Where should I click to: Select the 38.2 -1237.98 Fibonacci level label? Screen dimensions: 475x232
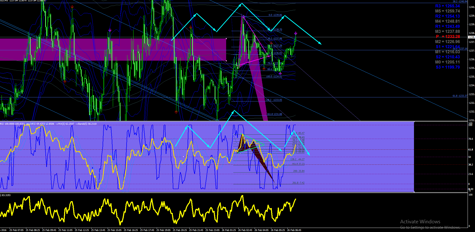click(275, 38)
